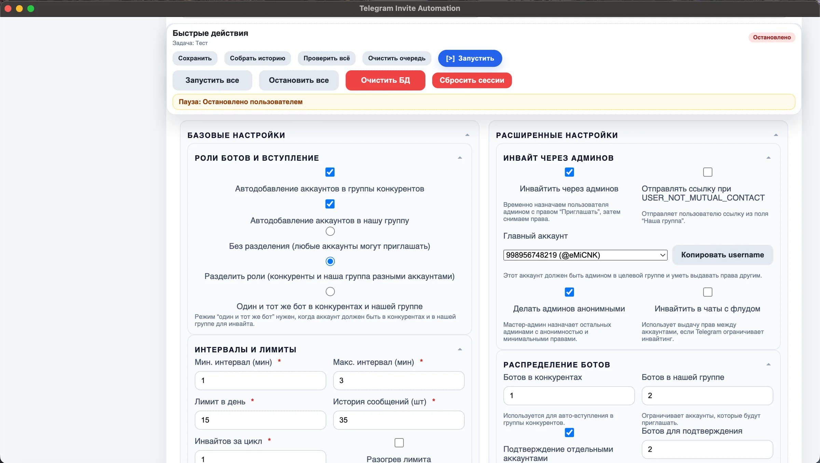Viewport: 820px width, 463px height.
Task: Open the Главный аккаунт dropdown
Action: 585,255
